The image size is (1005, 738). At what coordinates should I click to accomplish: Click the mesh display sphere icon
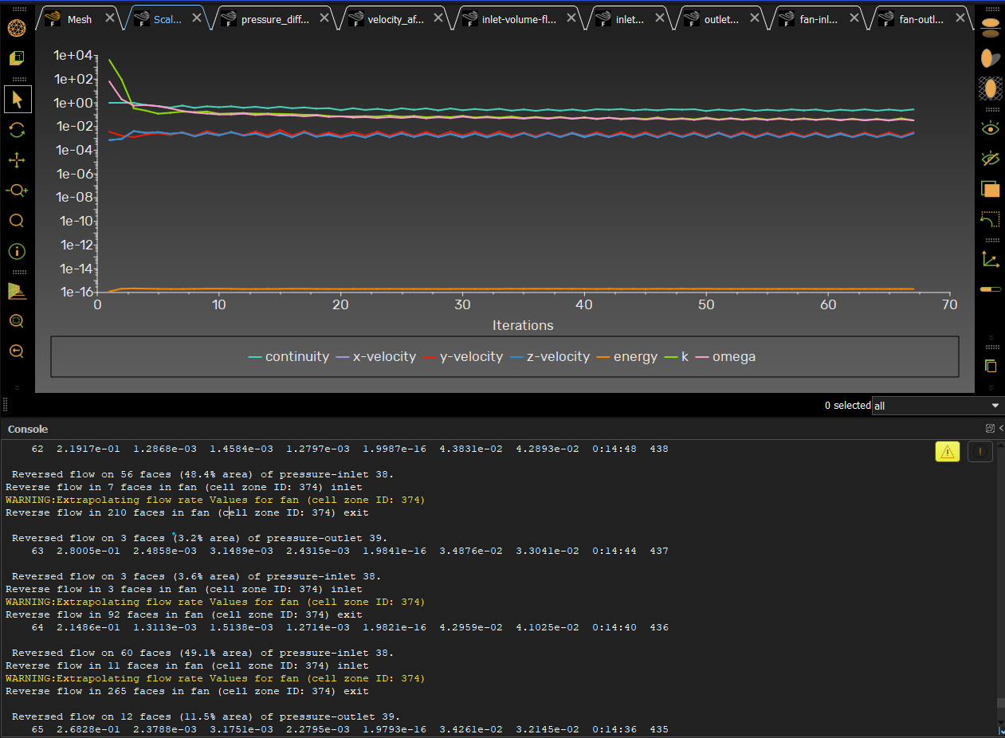pos(17,28)
